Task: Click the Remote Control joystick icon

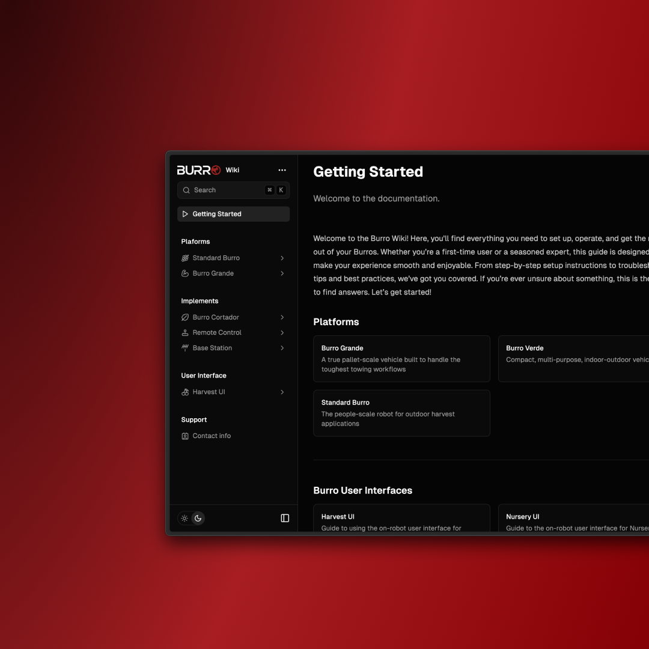Action: point(185,332)
